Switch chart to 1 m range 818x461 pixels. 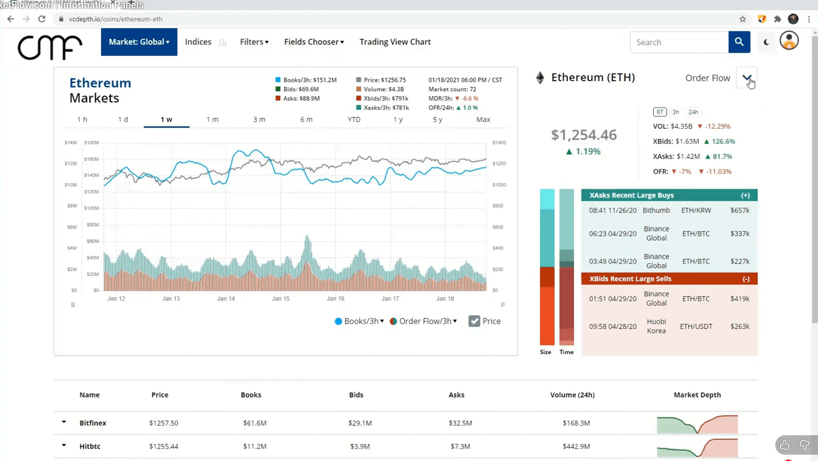coord(213,120)
